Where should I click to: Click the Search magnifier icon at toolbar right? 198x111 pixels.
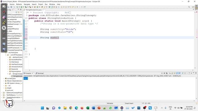pos(189,7)
